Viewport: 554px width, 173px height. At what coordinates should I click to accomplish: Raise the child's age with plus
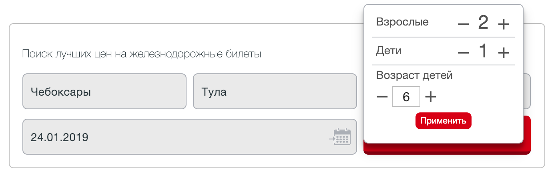[430, 96]
